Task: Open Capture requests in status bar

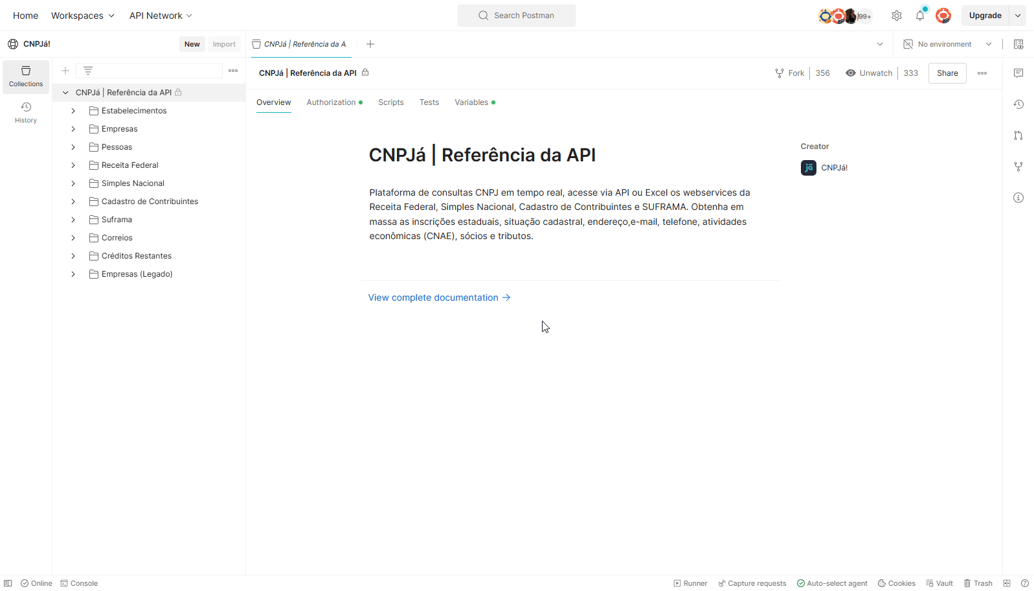Action: (x=752, y=583)
